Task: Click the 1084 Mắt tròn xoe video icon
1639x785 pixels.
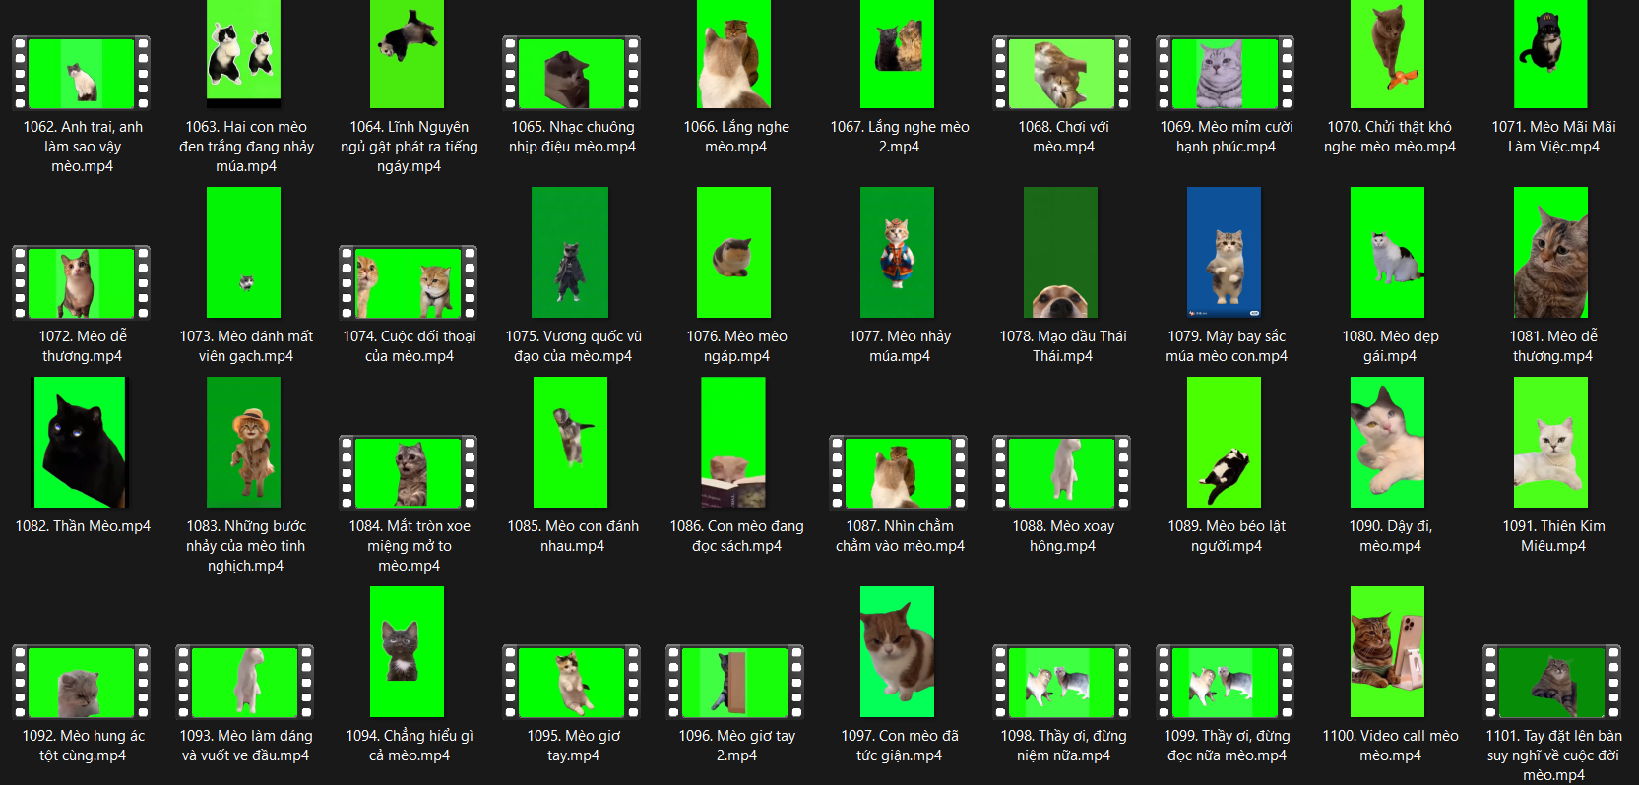Action: coord(408,472)
